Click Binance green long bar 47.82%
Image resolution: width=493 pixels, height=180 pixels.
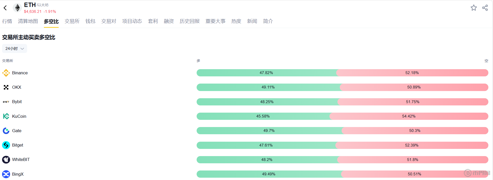coord(266,73)
